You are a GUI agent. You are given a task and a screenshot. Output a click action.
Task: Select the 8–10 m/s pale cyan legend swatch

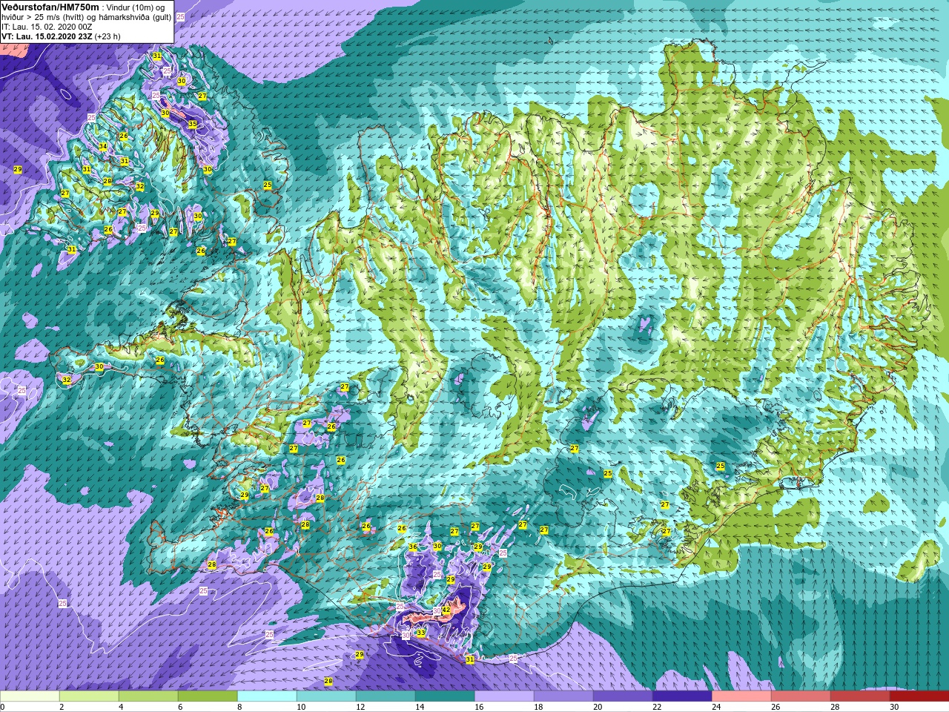[x=267, y=696]
